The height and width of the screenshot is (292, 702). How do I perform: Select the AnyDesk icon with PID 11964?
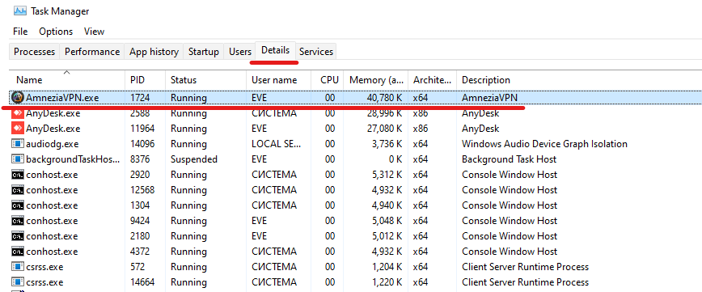(x=18, y=129)
